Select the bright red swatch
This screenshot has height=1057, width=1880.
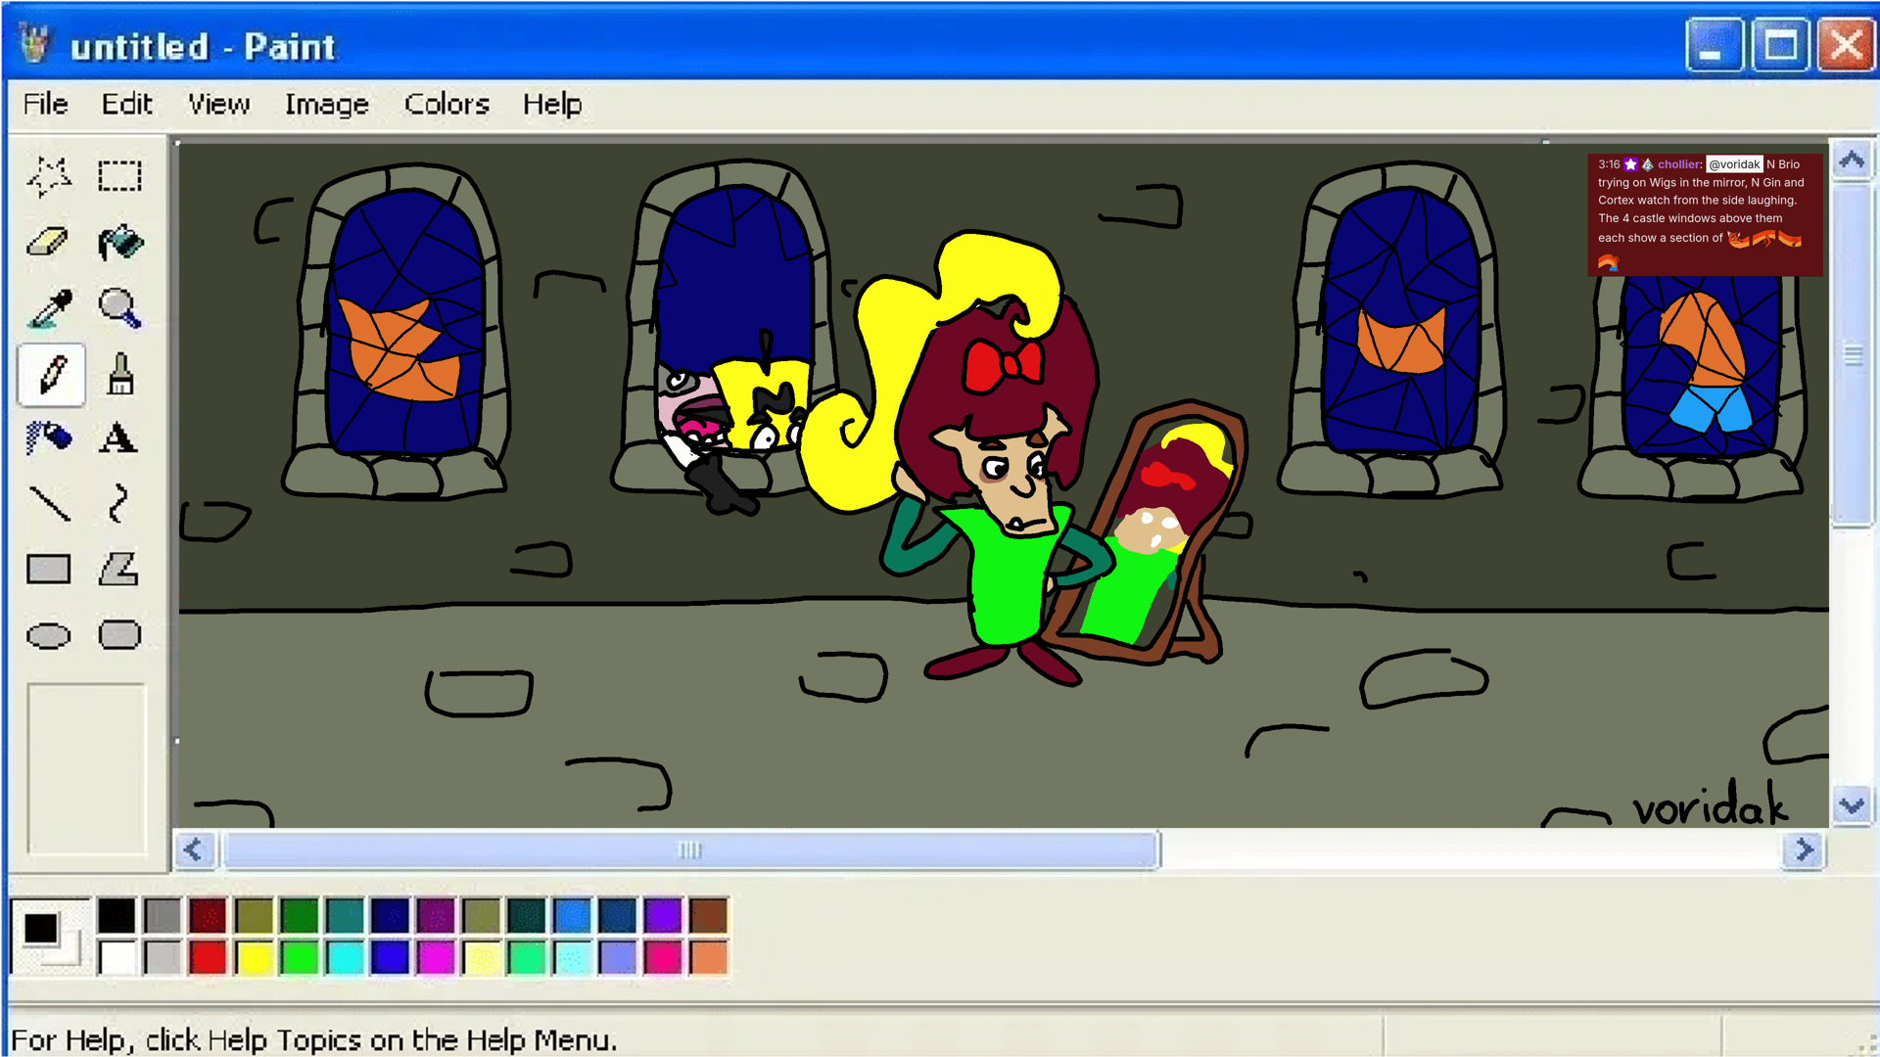[208, 957]
